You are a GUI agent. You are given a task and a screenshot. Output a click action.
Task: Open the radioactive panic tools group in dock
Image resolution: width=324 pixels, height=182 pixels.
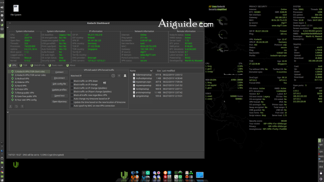click(189, 175)
